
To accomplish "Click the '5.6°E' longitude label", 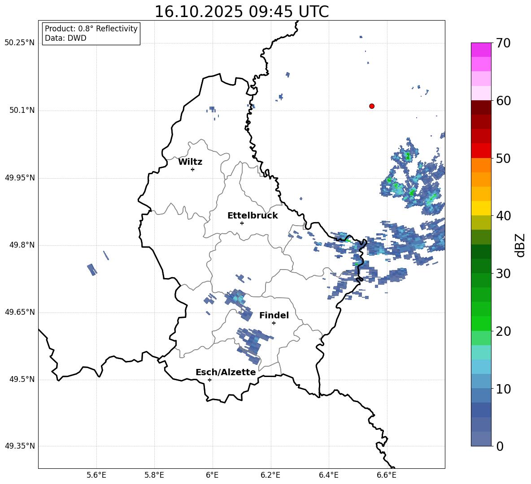I will click(96, 475).
